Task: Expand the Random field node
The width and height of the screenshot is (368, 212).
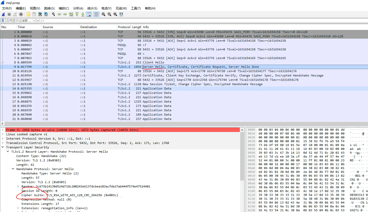Action: pos(18,186)
